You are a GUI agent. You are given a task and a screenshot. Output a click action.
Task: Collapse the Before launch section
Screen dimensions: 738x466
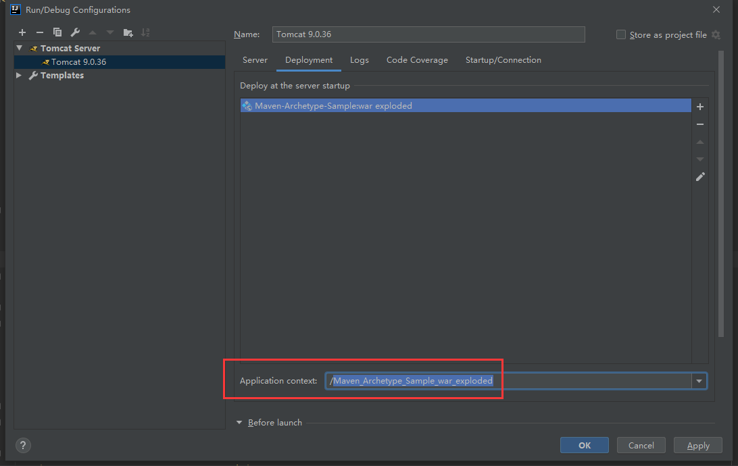239,423
